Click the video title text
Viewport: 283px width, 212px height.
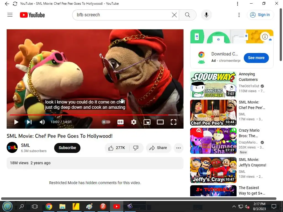pos(60,136)
